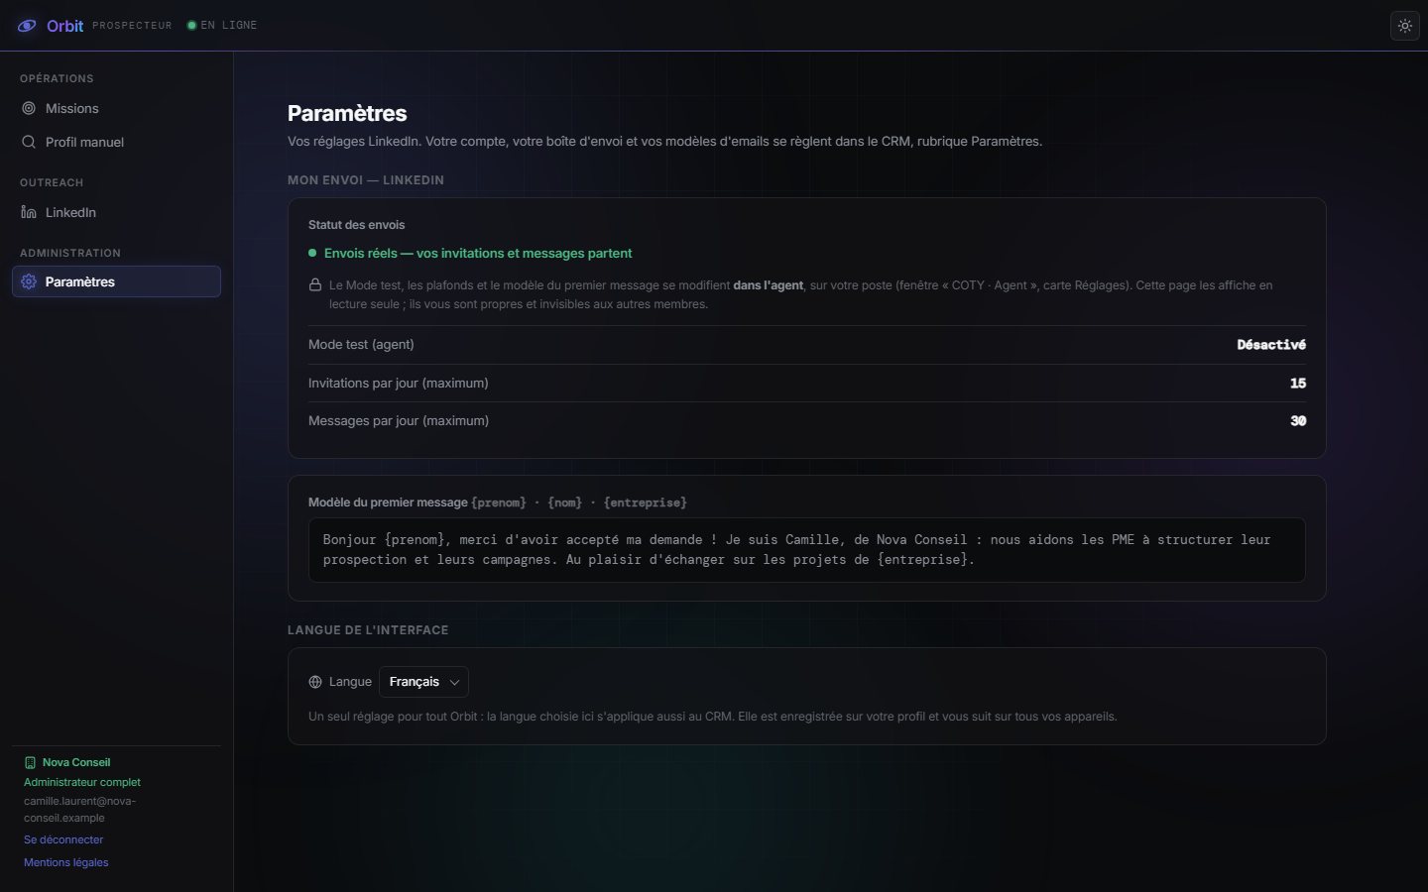Click the Se déconnecter link
This screenshot has width=1428, height=892.
coord(63,839)
